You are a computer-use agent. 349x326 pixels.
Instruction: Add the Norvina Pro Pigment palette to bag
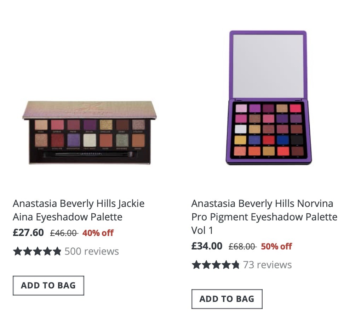tap(227, 299)
